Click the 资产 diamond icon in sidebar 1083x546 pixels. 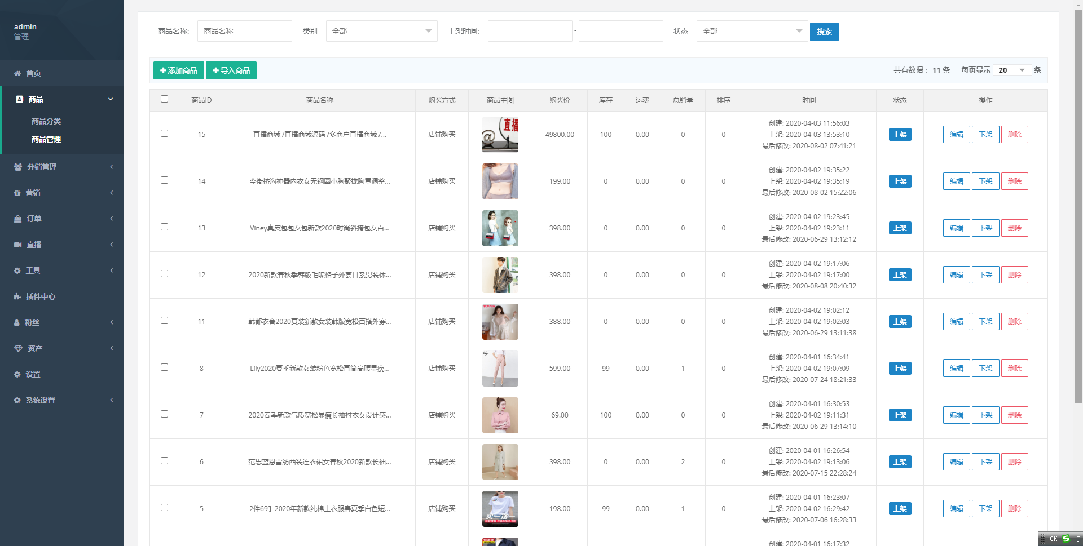point(18,348)
